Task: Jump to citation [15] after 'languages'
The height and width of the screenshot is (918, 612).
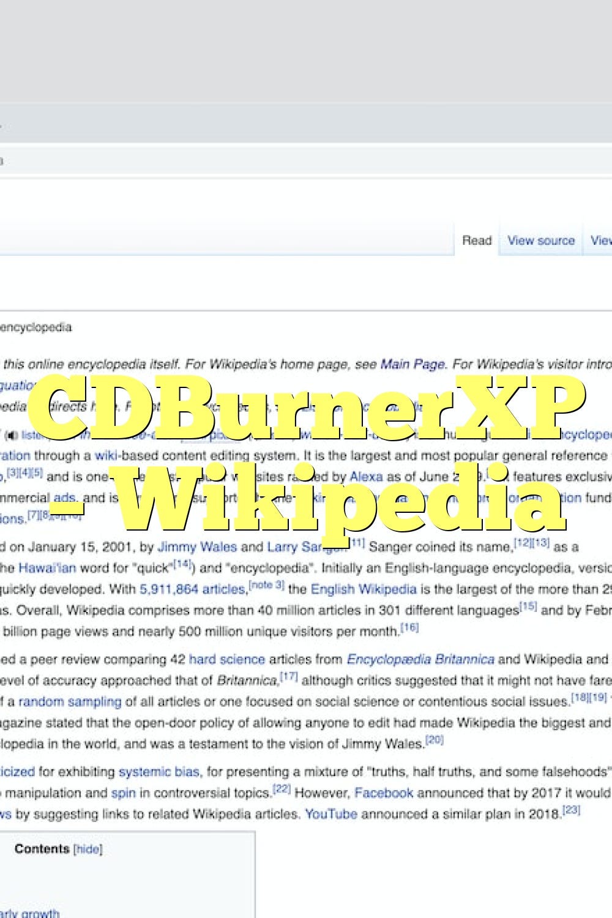Action: [528, 606]
